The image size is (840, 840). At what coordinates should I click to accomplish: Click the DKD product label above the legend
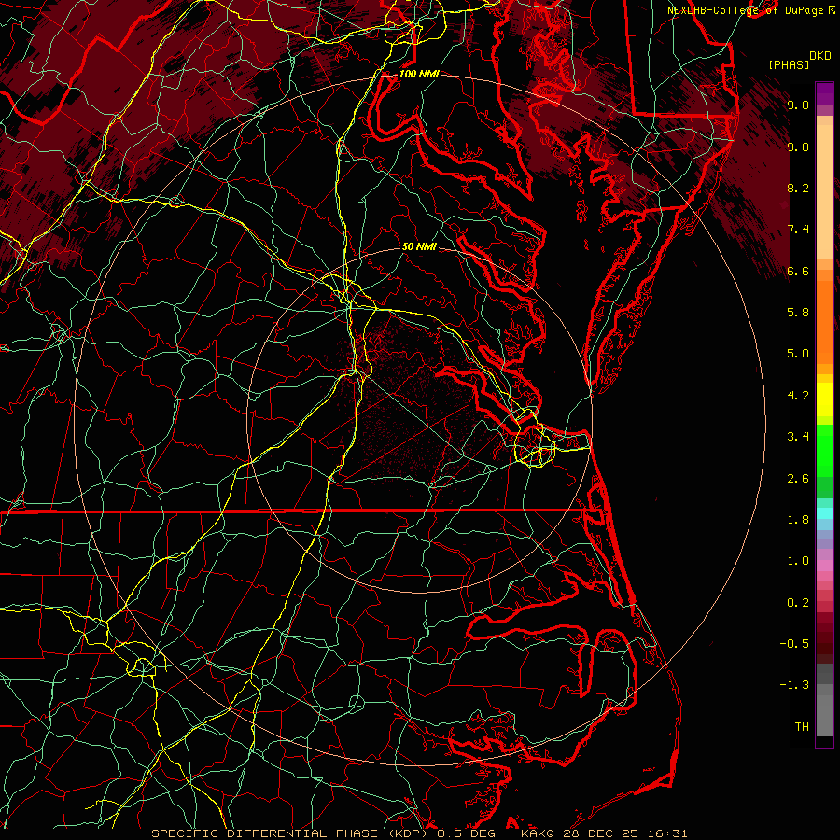pyautogui.click(x=819, y=56)
